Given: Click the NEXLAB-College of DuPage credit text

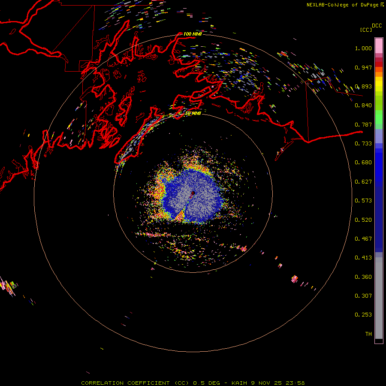Looking at the screenshot, I should coord(345,5).
